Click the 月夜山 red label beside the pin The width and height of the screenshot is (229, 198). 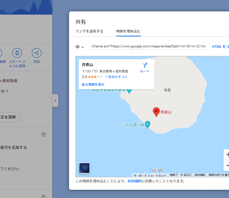coord(166,112)
